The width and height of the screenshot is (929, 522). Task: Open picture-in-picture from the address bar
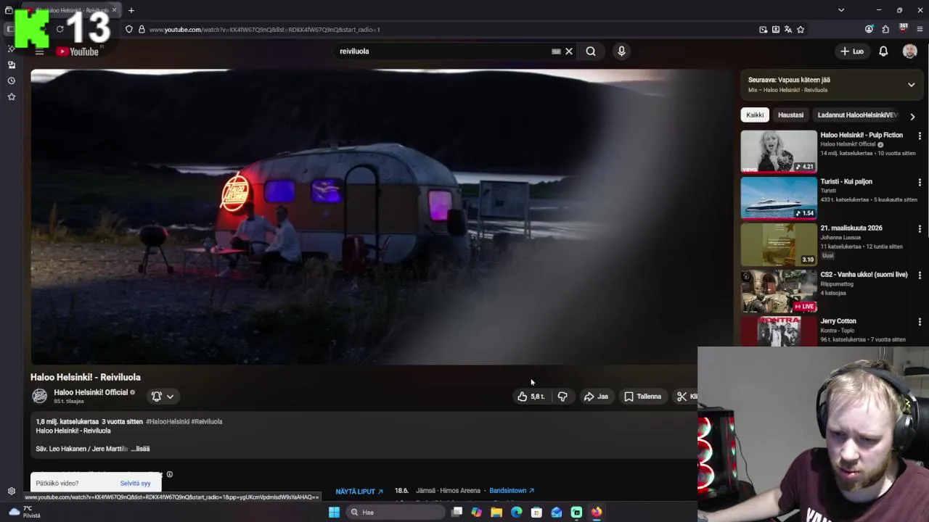tap(763, 30)
